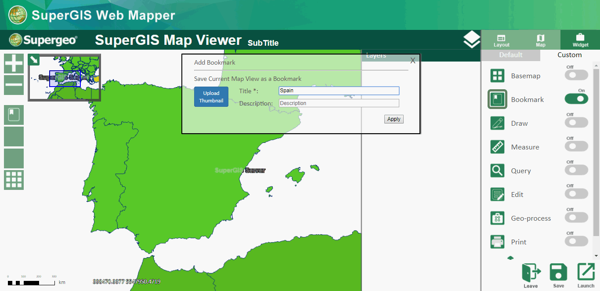Open the grid widget button on map toolbar

(14, 180)
